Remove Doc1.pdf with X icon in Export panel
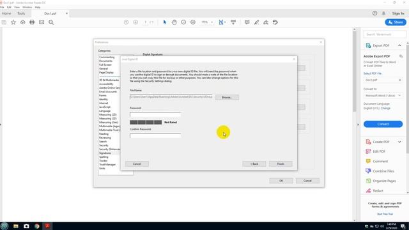Viewport: 409px width, 230px height. pos(400,80)
